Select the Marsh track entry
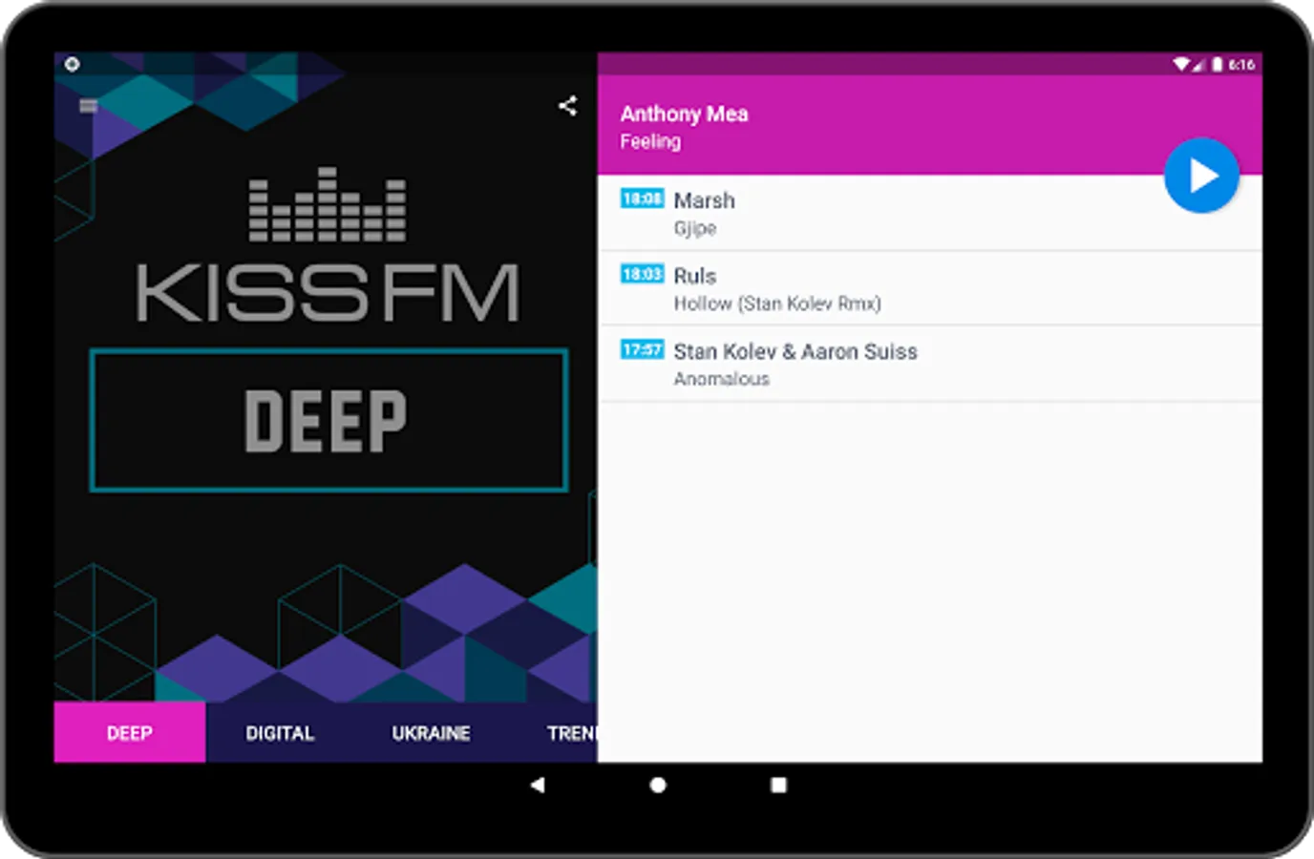This screenshot has width=1314, height=859. [x=930, y=213]
